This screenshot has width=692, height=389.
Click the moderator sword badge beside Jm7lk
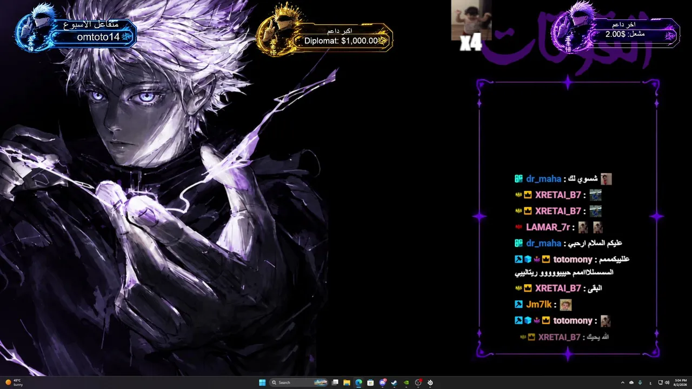pos(518,305)
